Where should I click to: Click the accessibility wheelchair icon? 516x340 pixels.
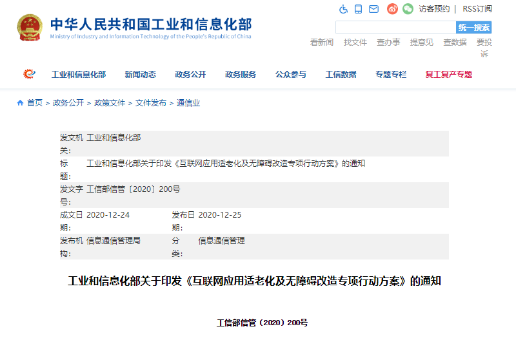click(343, 9)
